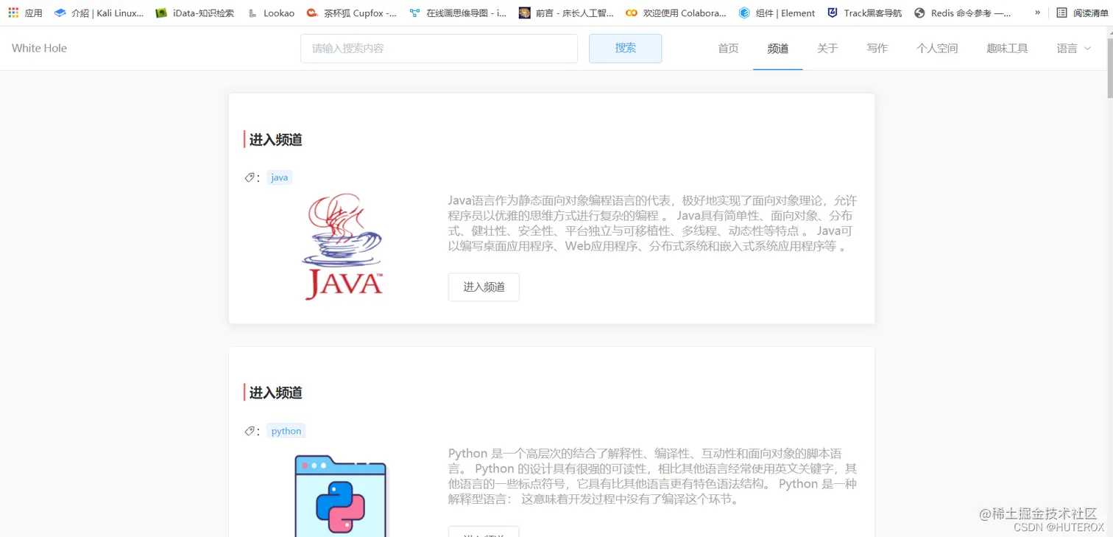Click the Java language description text
Viewport: 1113px width, 537px height.
tap(652, 223)
